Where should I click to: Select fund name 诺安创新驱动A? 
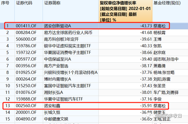coord(57,26)
